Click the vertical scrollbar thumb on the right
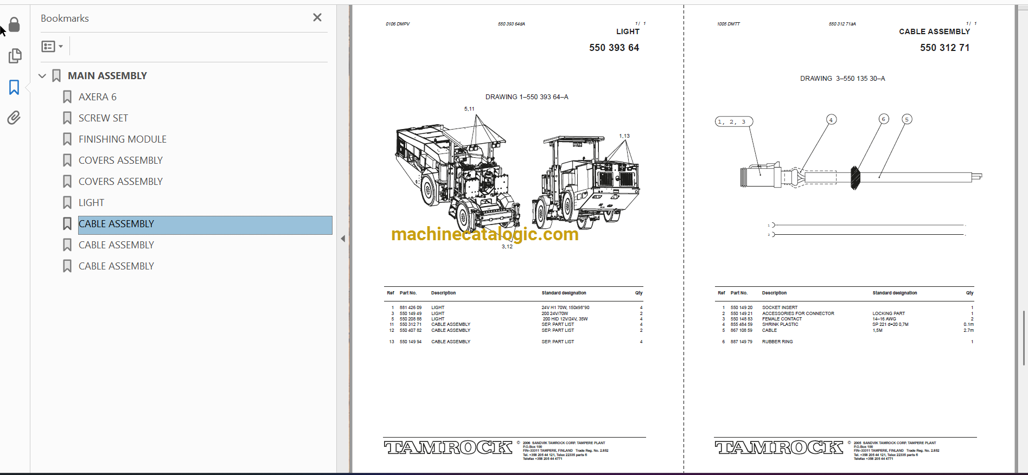Screen dimensions: 1028x475 [x=1024, y=337]
